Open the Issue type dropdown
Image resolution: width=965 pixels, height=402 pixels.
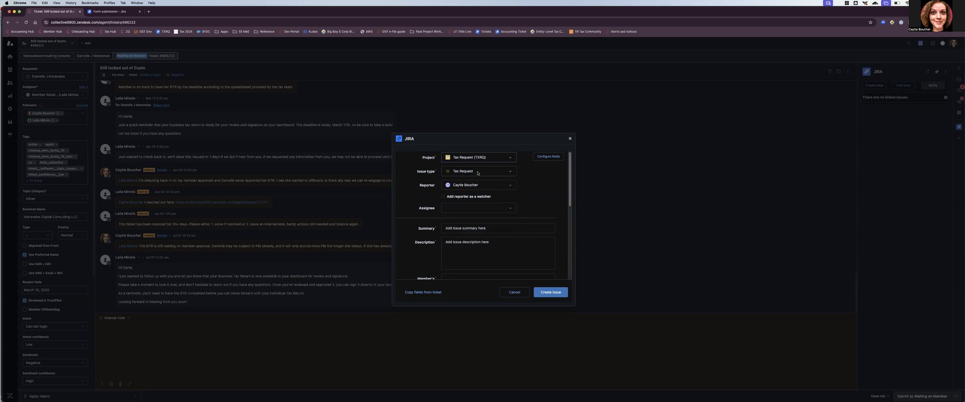(x=478, y=171)
